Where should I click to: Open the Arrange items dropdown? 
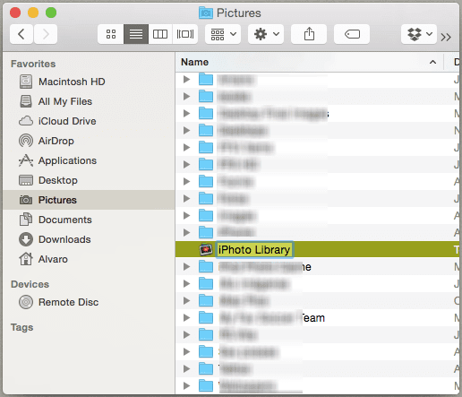pyautogui.click(x=223, y=34)
